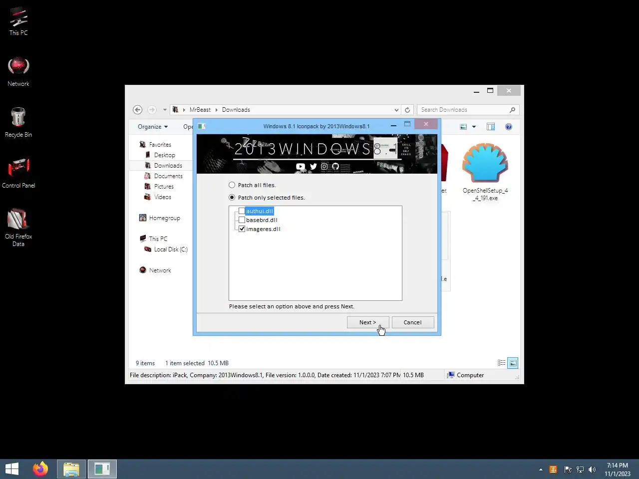Image resolution: width=639 pixels, height=479 pixels.
Task: Open the change view icon in Explorer
Action: (463, 127)
